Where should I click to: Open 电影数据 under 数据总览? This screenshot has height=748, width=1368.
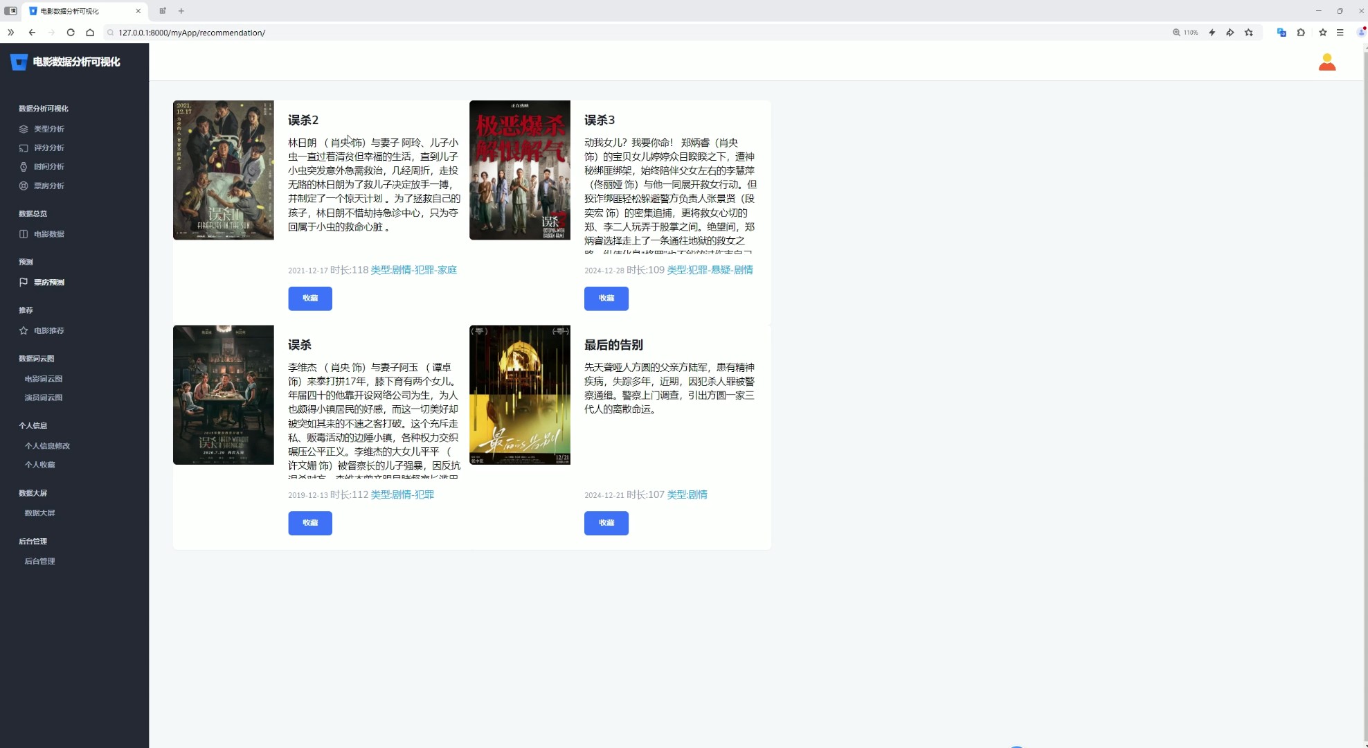pyautogui.click(x=48, y=233)
